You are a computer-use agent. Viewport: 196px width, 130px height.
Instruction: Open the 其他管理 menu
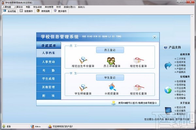point(49,7)
